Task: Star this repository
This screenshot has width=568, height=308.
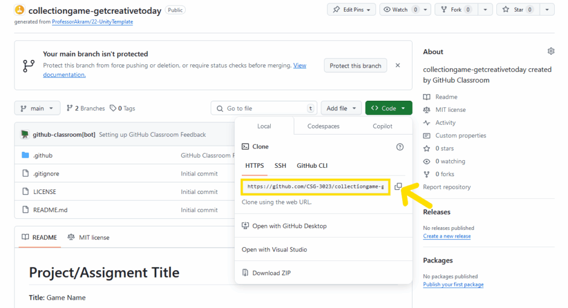Action: pos(518,10)
